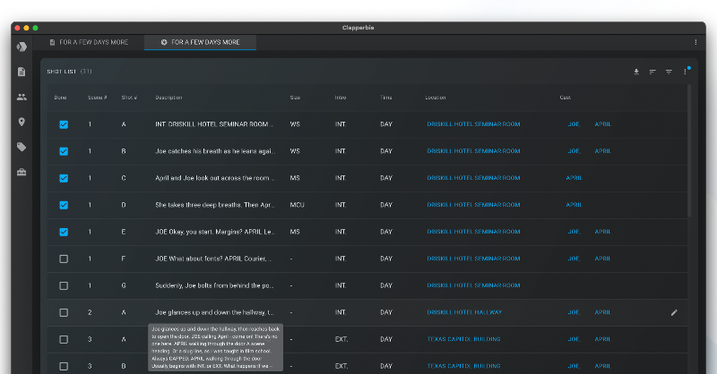Image resolution: width=717 pixels, height=374 pixels.
Task: Open DRISKILL HOTEL SEMINAR ROOM link in shot G row
Action: tap(473, 285)
